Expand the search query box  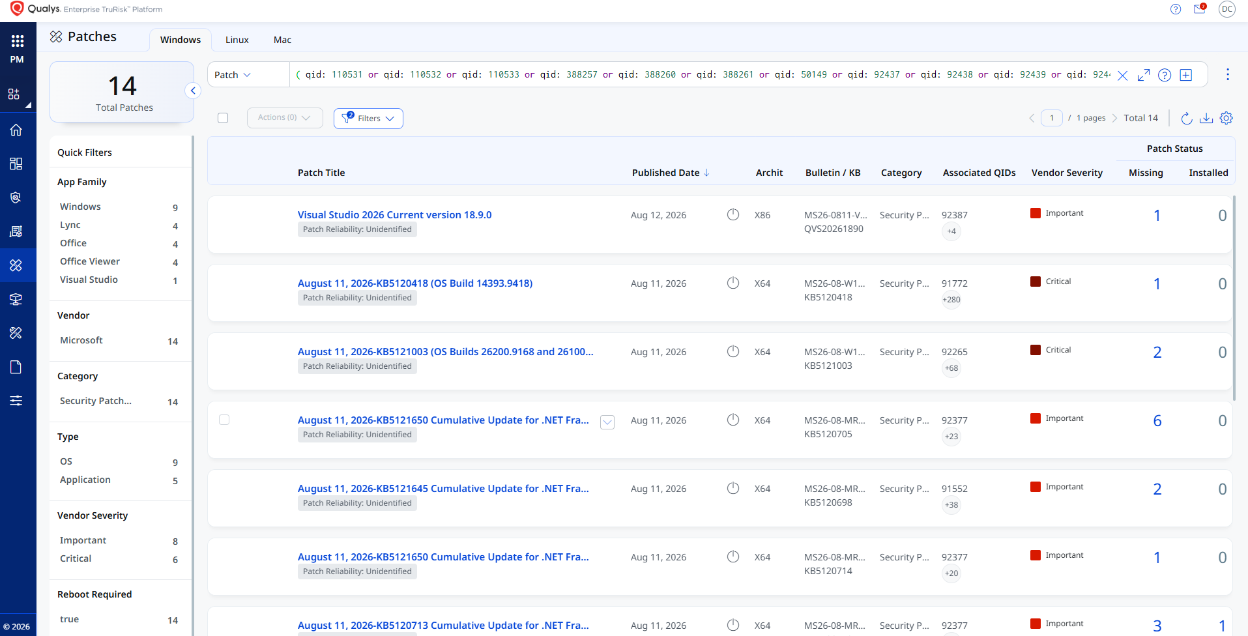(1144, 75)
